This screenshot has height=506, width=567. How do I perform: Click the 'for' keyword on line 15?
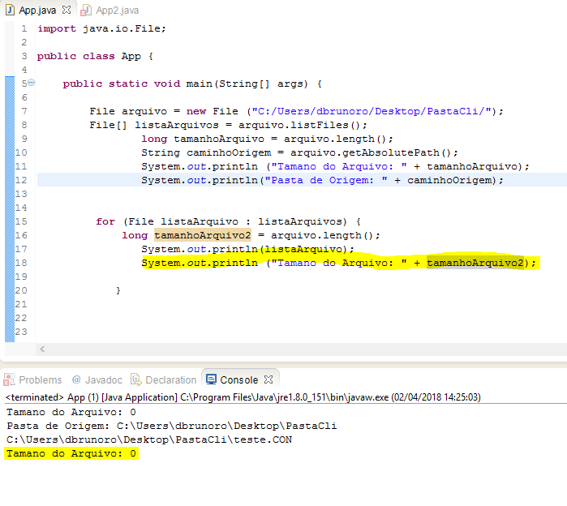coord(105,221)
